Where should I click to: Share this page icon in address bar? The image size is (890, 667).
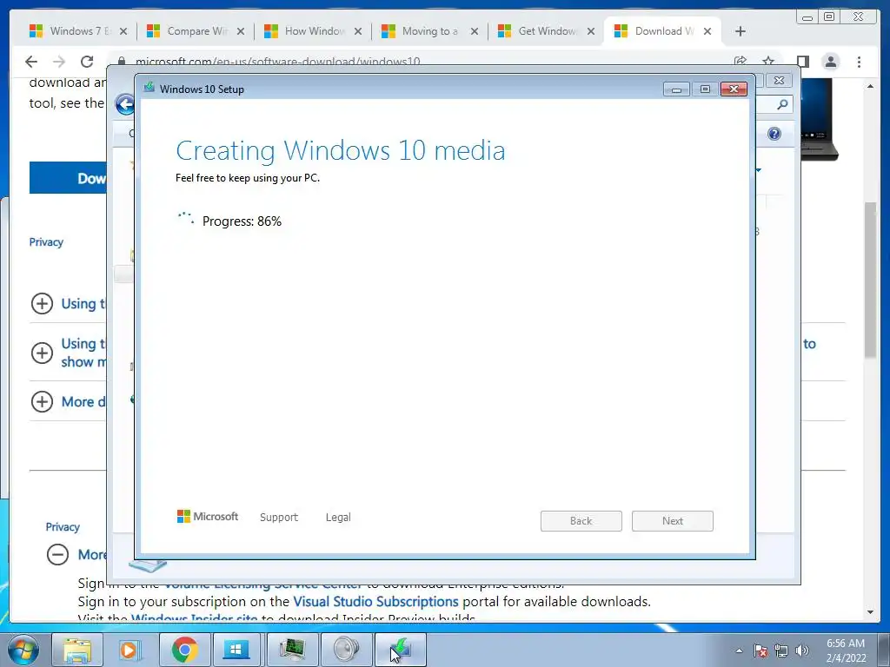pyautogui.click(x=741, y=61)
